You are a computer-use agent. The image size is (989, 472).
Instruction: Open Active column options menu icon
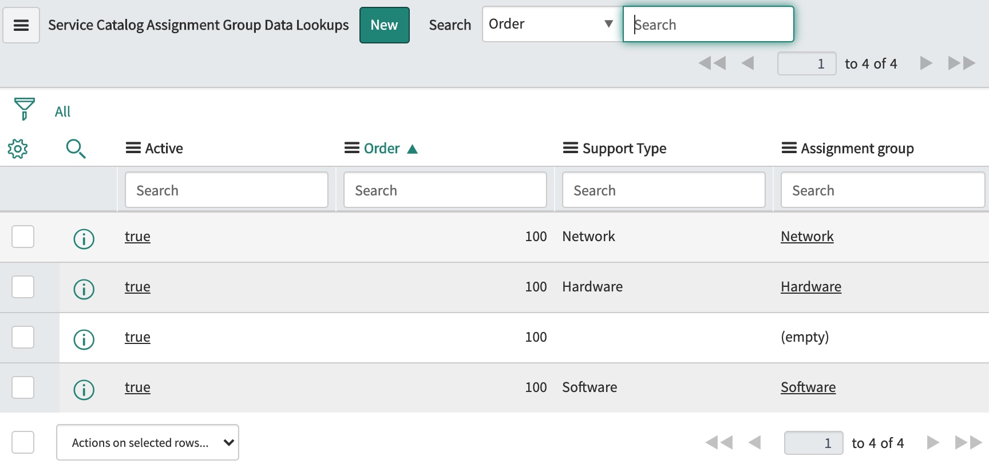pyautogui.click(x=133, y=148)
